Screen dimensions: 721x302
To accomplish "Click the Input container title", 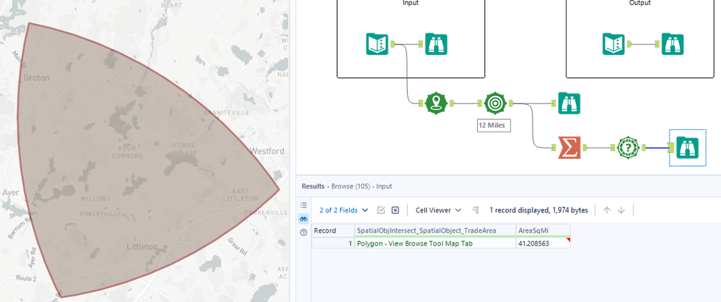I will [x=411, y=3].
